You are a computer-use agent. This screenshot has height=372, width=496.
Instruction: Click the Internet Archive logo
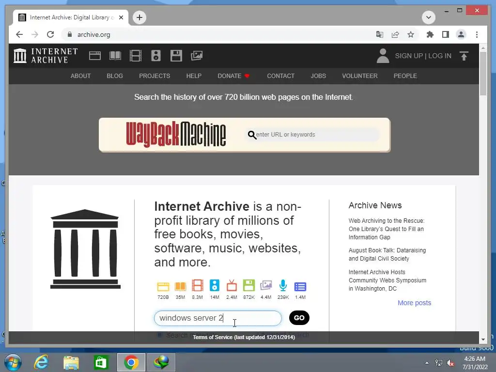(46, 56)
